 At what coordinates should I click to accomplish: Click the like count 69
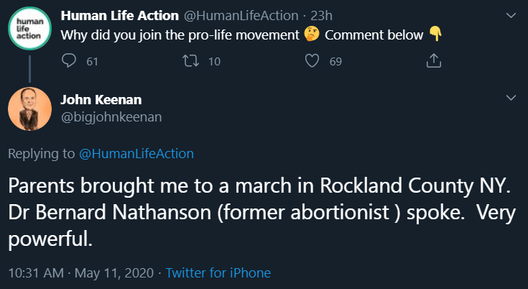pos(335,62)
